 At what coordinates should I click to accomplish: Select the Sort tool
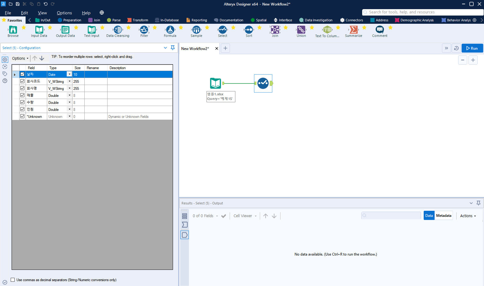pyautogui.click(x=249, y=30)
